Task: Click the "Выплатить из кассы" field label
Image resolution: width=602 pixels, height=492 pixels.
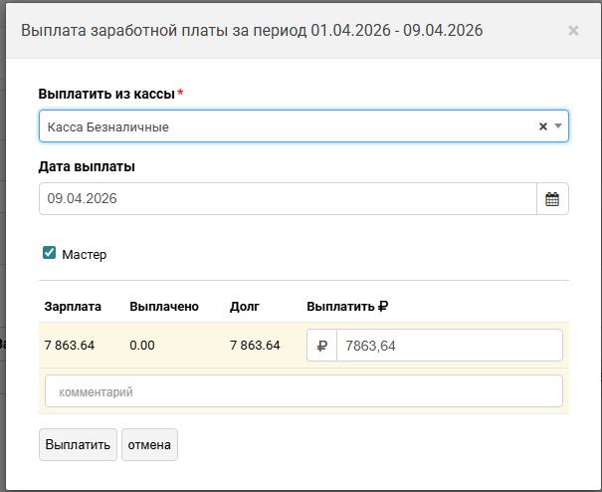Action: pyautogui.click(x=106, y=94)
